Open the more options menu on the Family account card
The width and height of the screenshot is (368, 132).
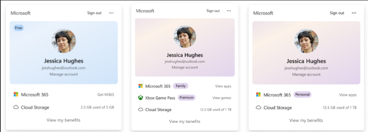[x=229, y=11]
